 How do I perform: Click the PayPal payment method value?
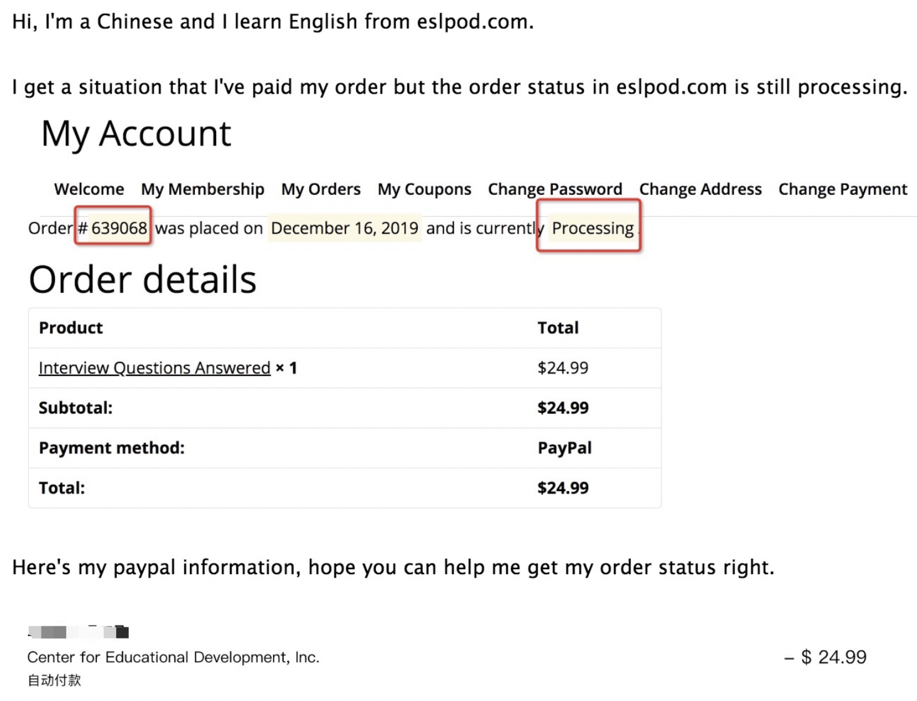point(565,448)
